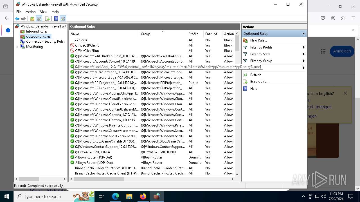Click the Task View taskbar icon
This screenshot has width=360, height=202.
tap(101, 196)
